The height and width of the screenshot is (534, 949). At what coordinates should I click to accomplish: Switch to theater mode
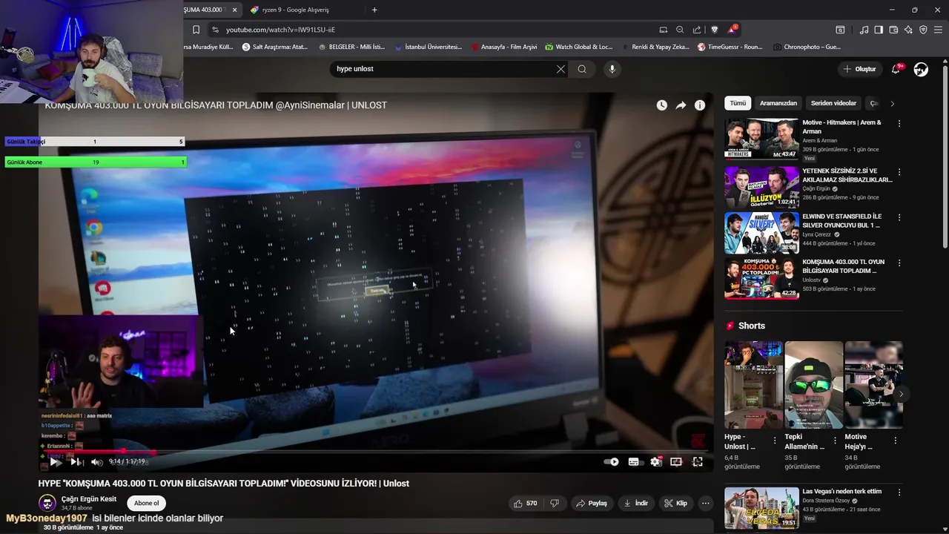click(676, 461)
